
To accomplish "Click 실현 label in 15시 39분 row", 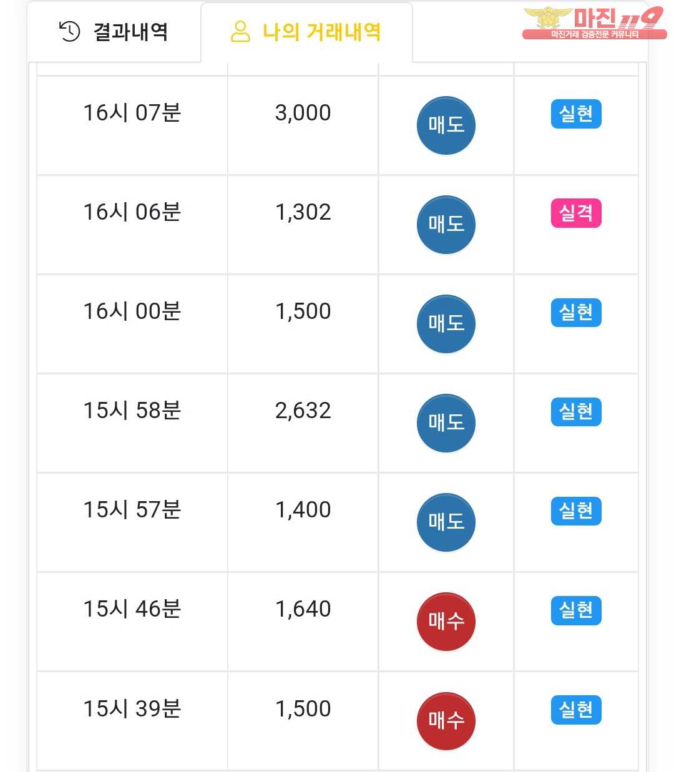I will click(575, 710).
